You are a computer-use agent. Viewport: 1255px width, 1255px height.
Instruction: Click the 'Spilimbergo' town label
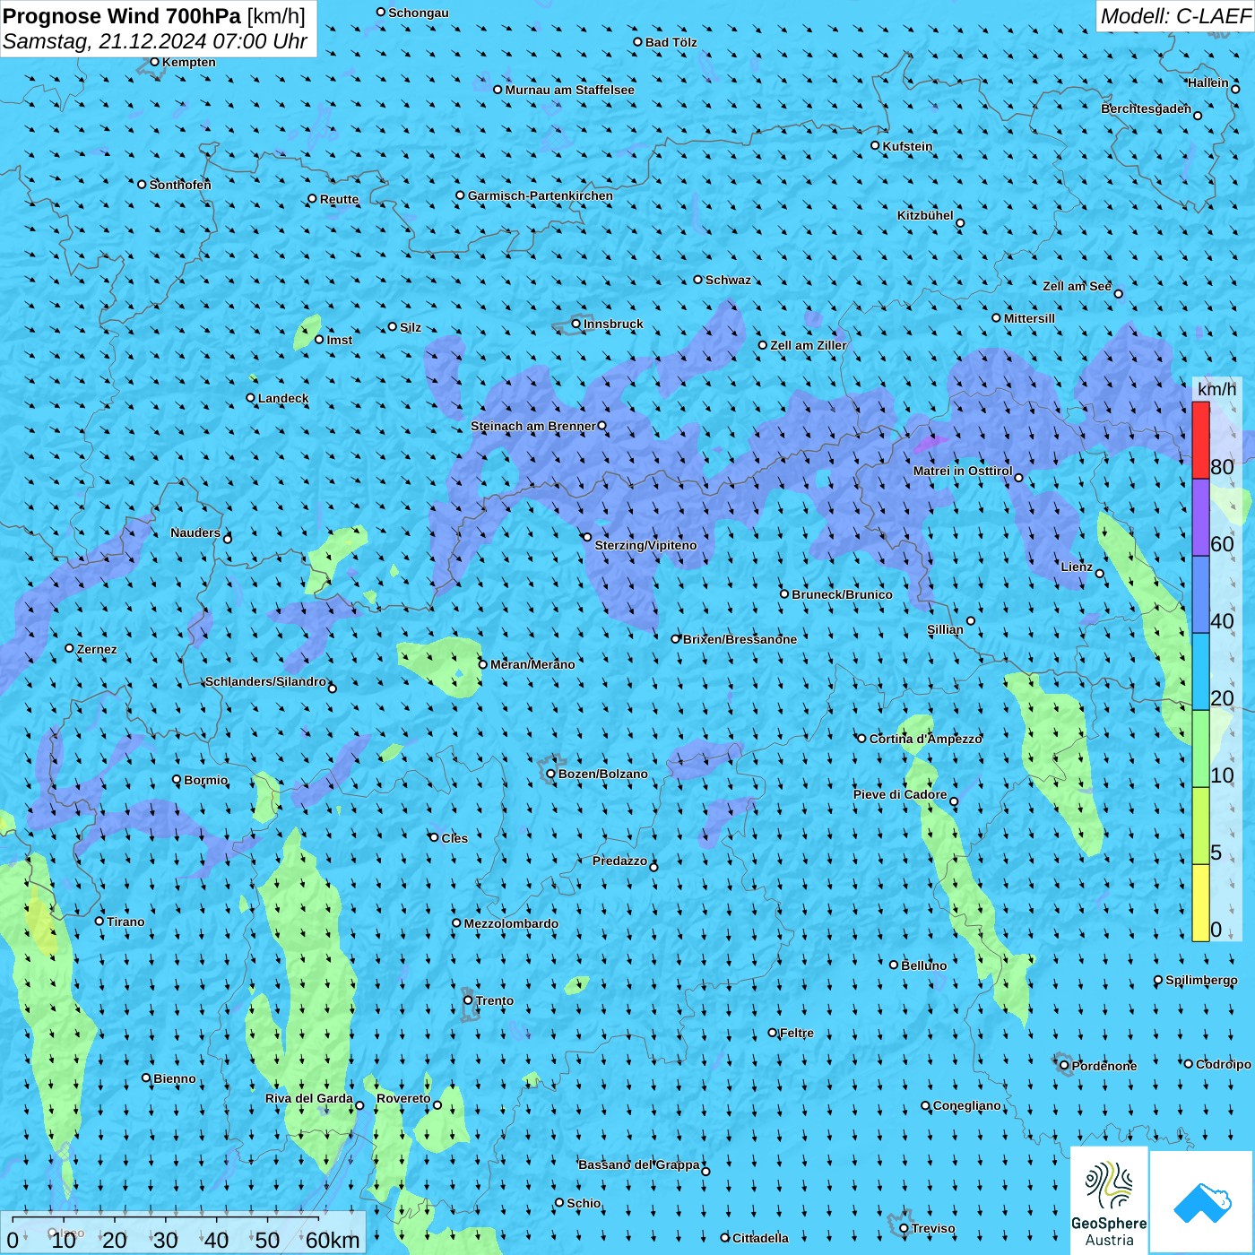1201,980
